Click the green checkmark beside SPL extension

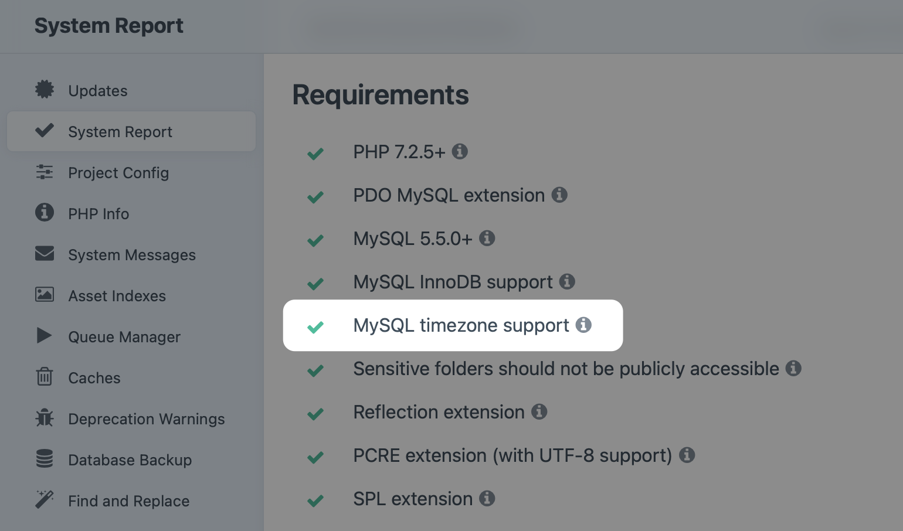[315, 501]
